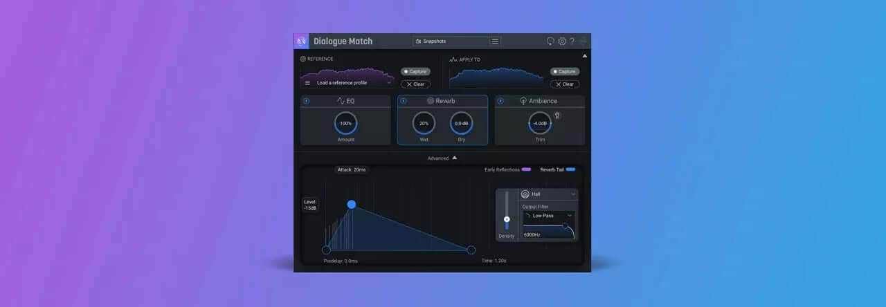
Task: Clear the Apply To profile
Action: click(x=565, y=84)
